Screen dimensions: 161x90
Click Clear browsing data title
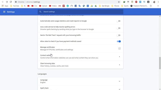pyautogui.click(x=48, y=63)
